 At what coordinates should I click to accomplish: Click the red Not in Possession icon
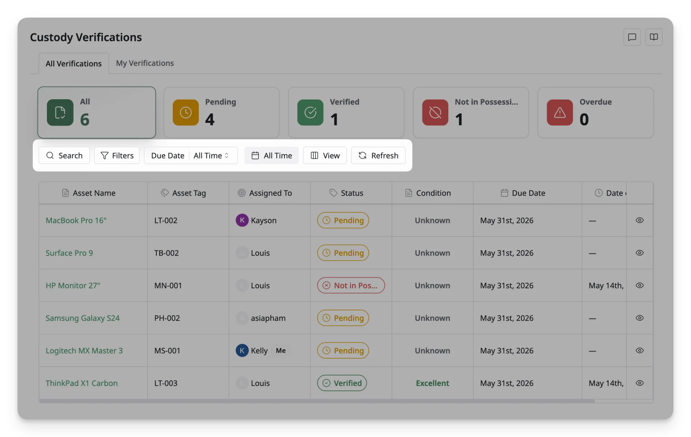pyautogui.click(x=435, y=113)
